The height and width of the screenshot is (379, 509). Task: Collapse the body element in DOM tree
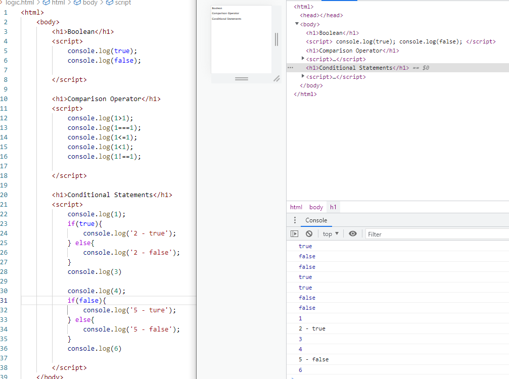tap(297, 24)
